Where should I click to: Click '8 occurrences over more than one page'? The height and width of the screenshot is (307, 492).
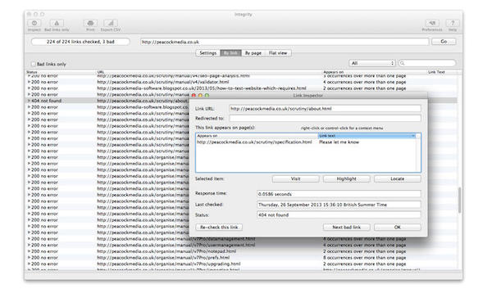point(365,258)
